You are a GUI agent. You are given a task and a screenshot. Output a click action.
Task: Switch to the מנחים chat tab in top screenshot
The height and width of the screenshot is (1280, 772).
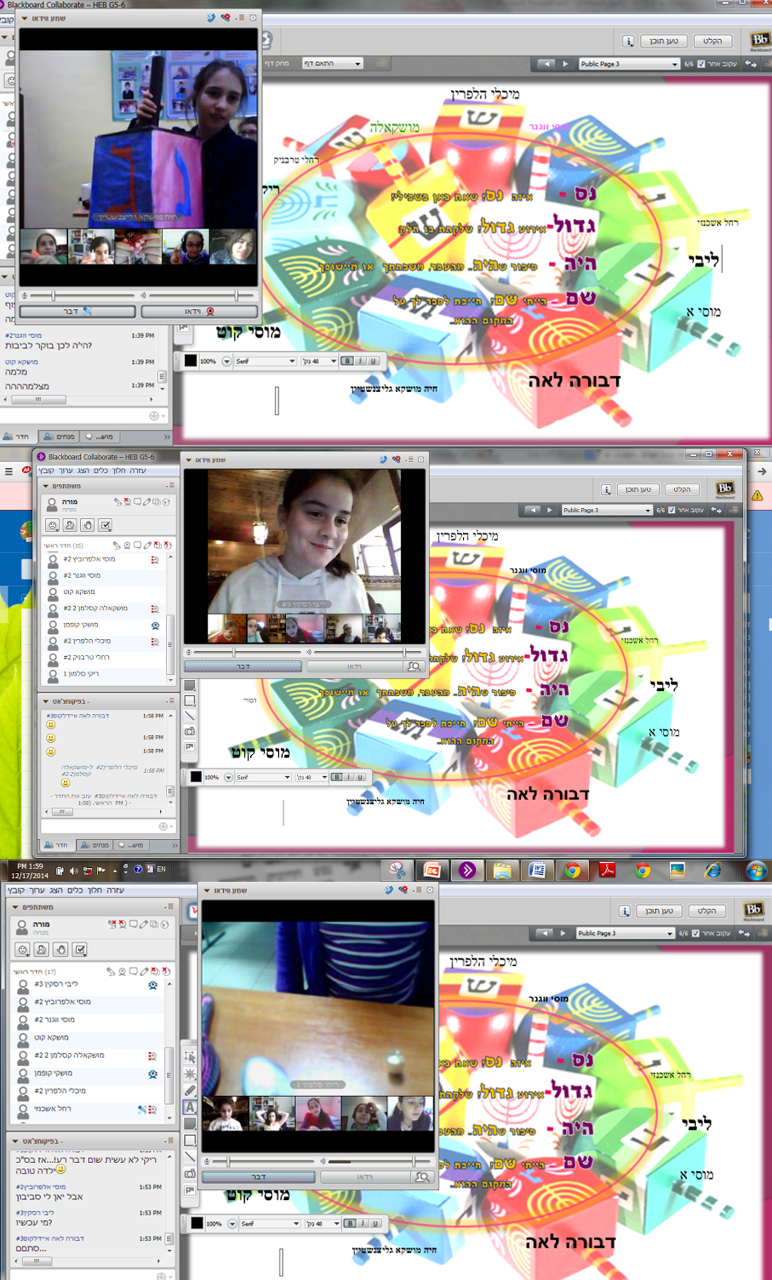coord(59,436)
